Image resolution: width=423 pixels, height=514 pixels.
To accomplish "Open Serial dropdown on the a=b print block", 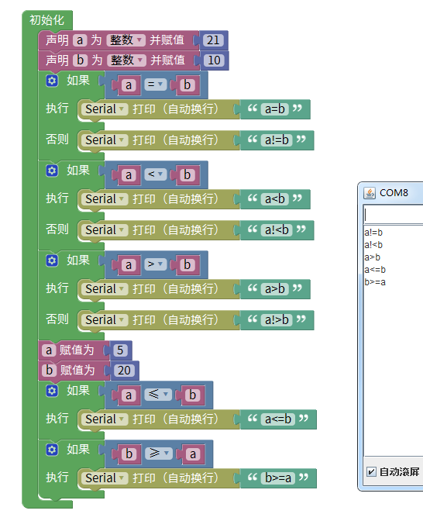I will (x=105, y=109).
